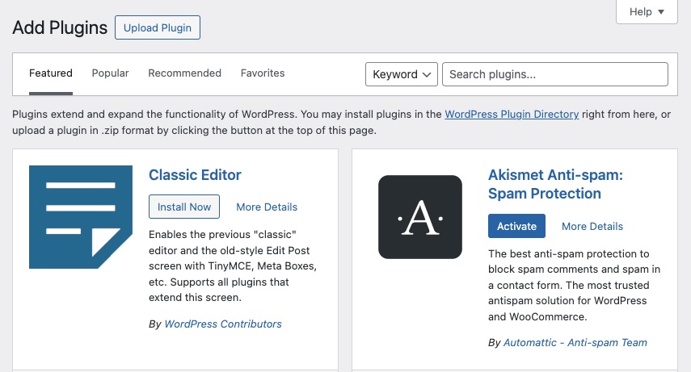Open Akismet Anti-spam: Spam Protection title
This screenshot has width=691, height=372.
555,184
